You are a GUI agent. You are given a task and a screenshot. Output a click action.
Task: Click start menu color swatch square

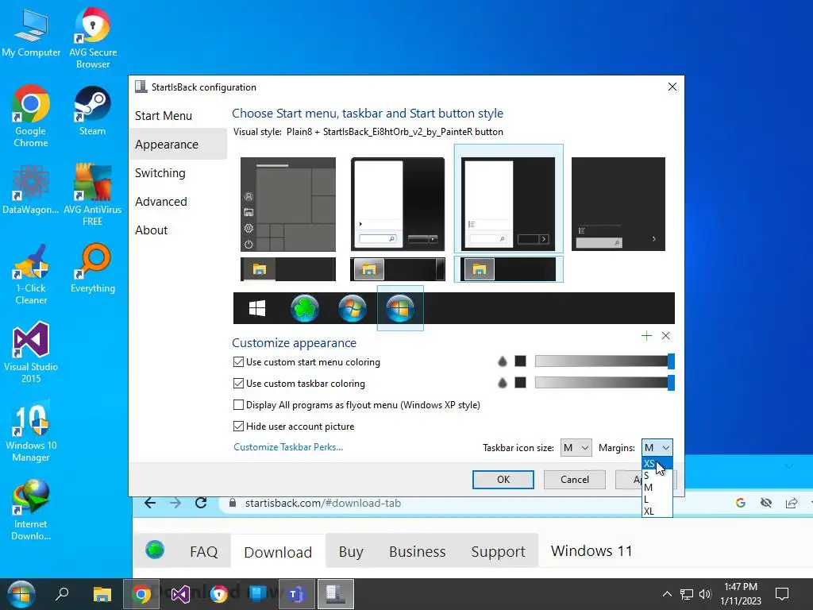pyautogui.click(x=521, y=361)
